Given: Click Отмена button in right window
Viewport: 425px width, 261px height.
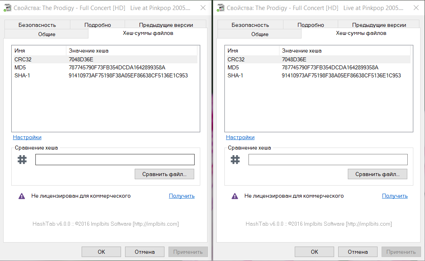Looking at the screenshot, I should click(357, 252).
